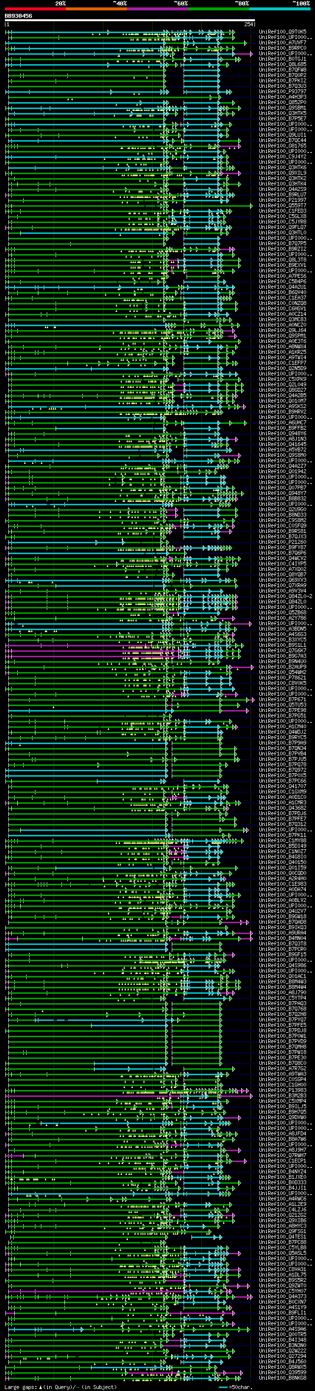Select hit UniRef100_Q559T7

coord(283,206)
